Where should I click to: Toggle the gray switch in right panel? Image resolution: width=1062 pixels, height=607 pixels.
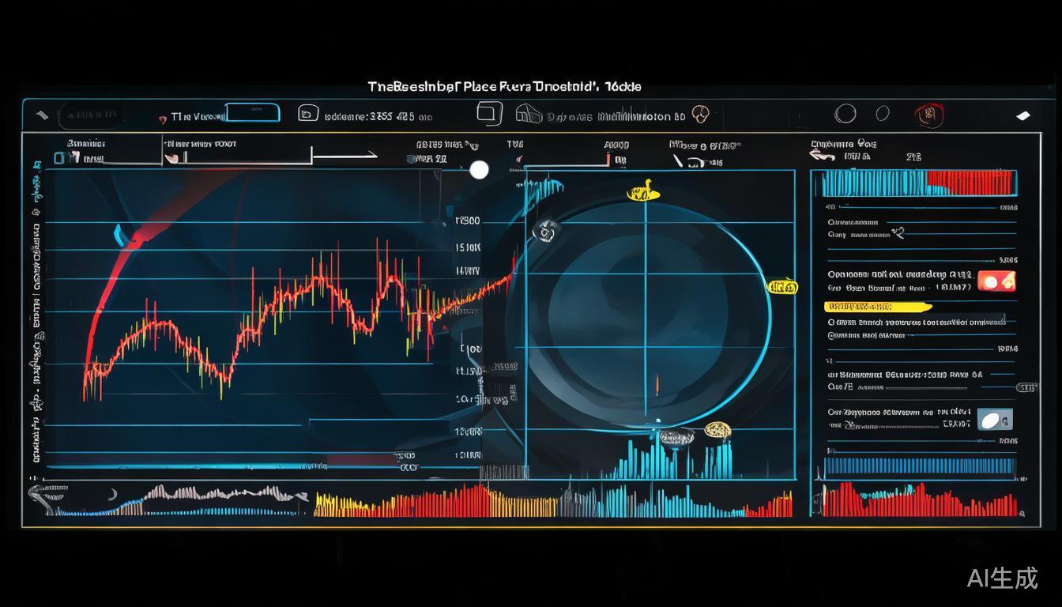[995, 419]
